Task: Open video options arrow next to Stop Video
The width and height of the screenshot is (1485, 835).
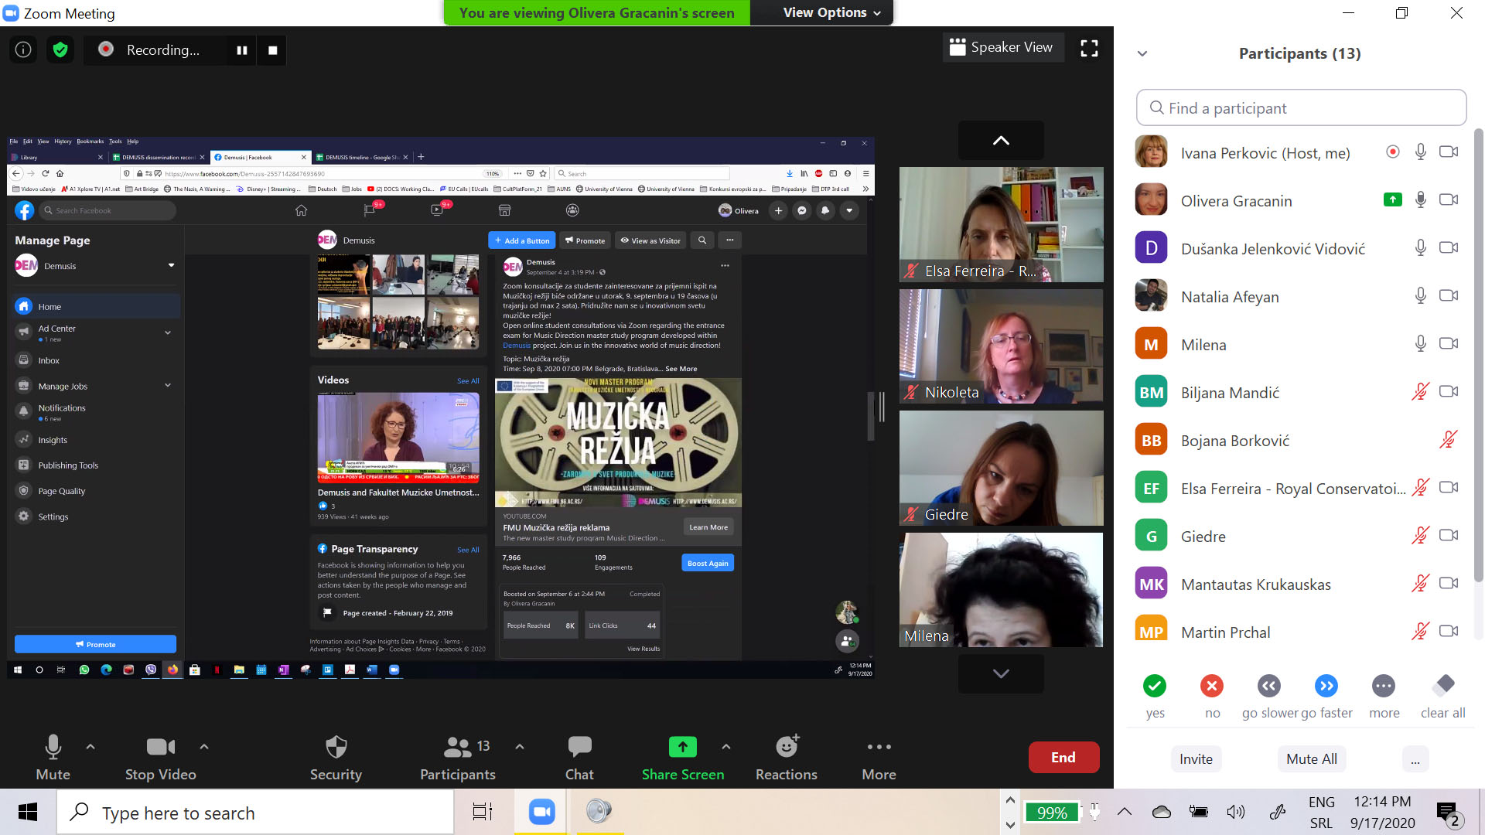Action: pyautogui.click(x=204, y=747)
